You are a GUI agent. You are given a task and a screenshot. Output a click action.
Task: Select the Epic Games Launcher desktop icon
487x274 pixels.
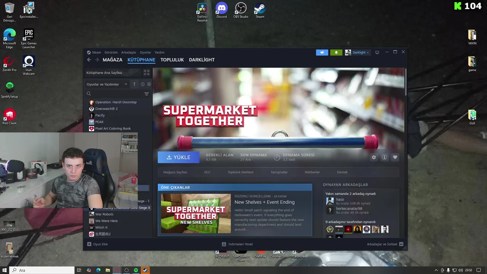tap(29, 39)
